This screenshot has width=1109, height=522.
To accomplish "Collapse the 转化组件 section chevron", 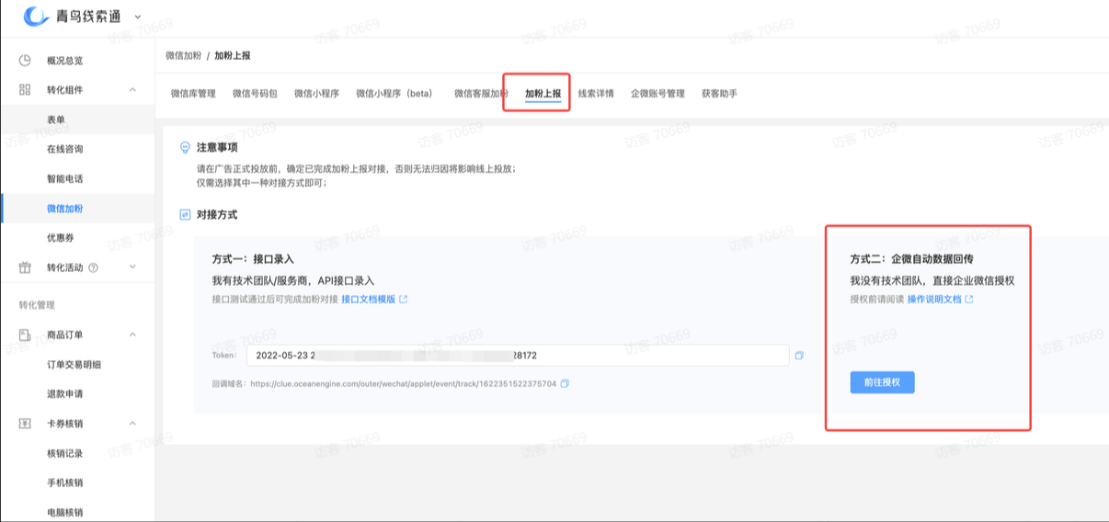I will (x=132, y=90).
